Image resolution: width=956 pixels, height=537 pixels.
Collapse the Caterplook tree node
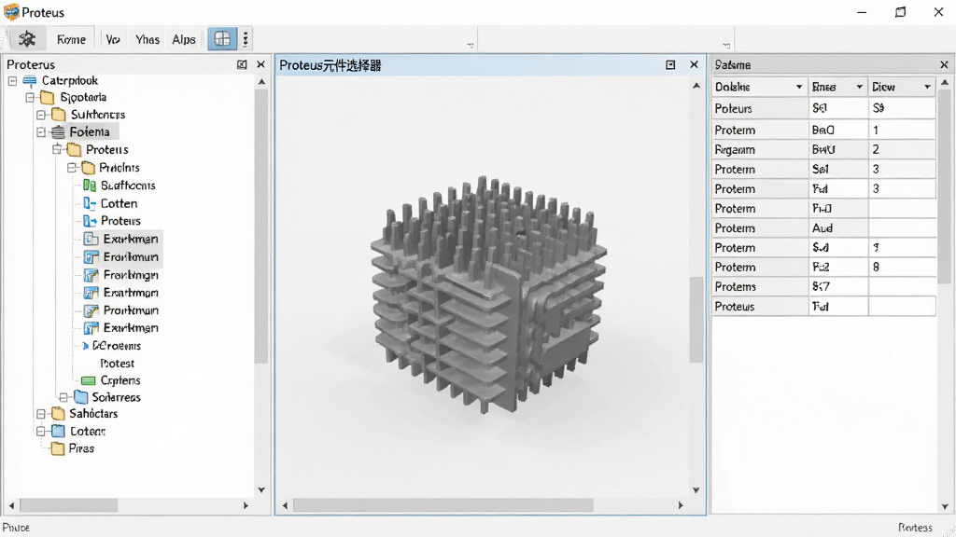pos(13,80)
